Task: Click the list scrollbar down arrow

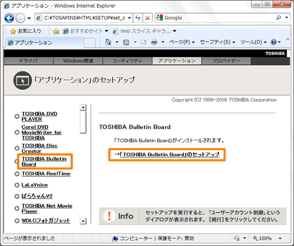Action: point(83,221)
